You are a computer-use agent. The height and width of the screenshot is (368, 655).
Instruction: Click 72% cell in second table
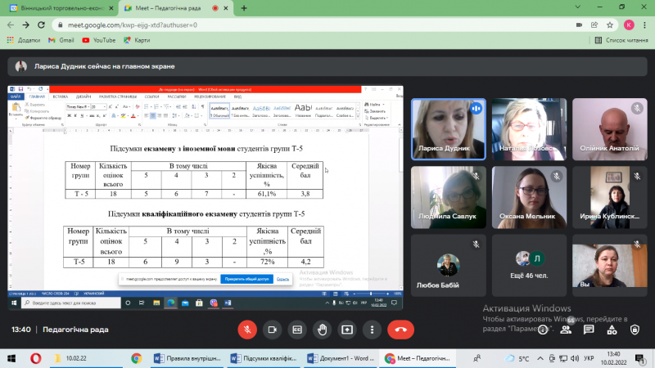(268, 262)
